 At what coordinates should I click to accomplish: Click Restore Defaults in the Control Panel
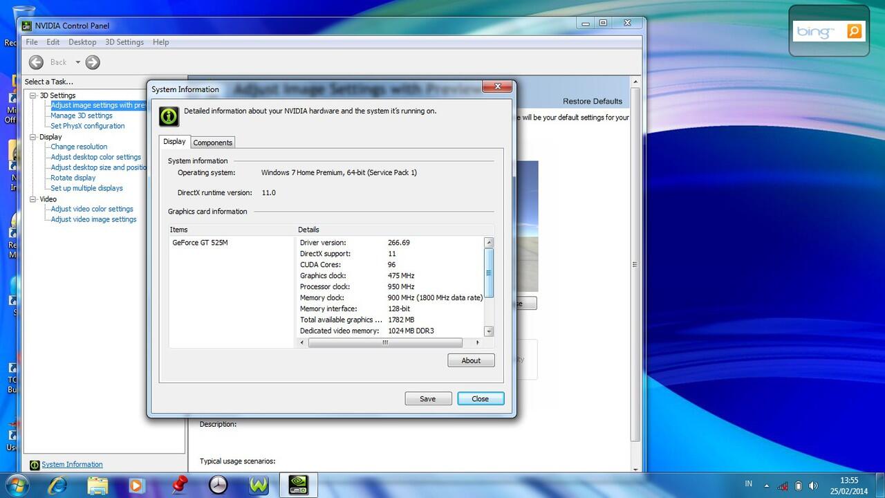point(593,101)
